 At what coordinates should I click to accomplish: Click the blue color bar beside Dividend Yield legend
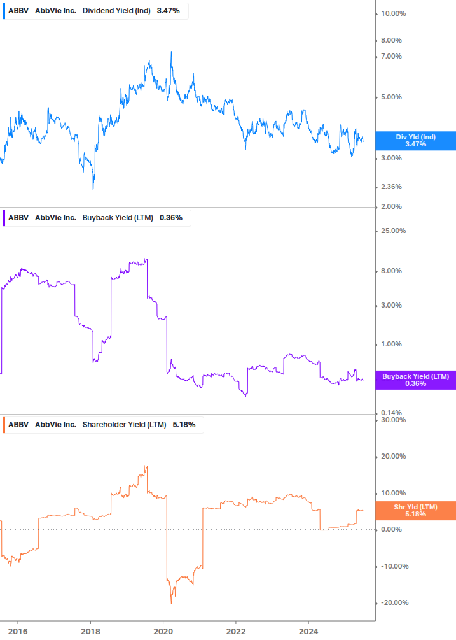tap(4, 11)
